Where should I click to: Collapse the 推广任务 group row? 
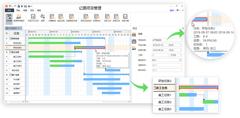(10, 75)
